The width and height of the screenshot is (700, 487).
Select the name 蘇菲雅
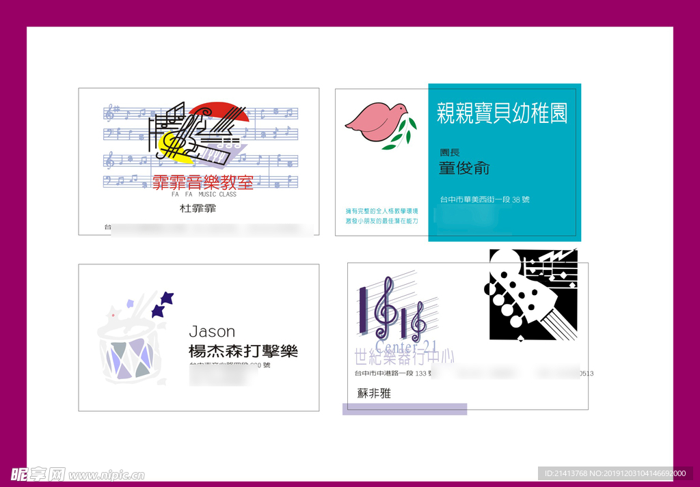coord(374,393)
